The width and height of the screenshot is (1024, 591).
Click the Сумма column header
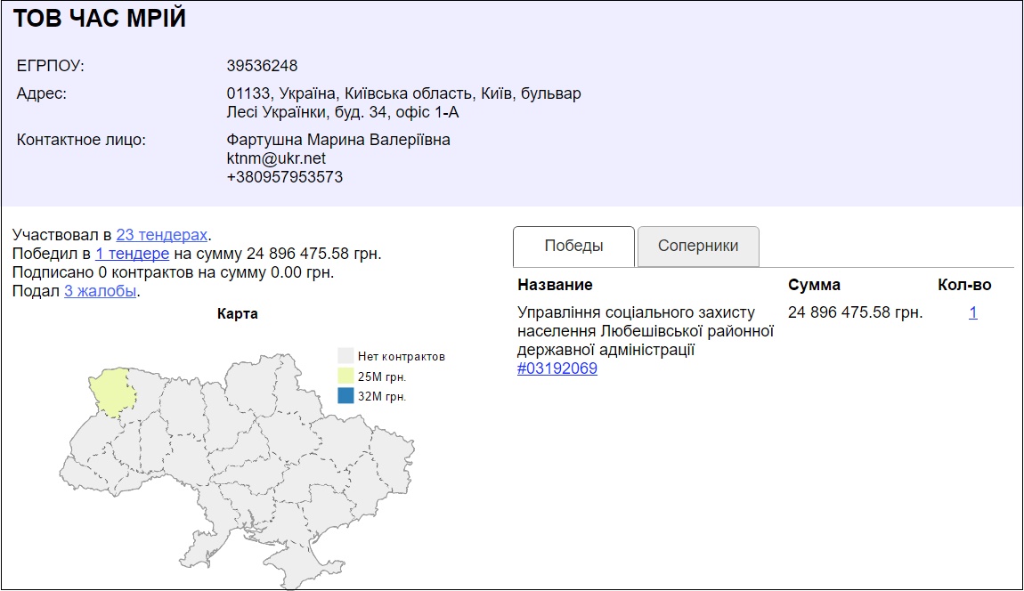click(x=814, y=285)
